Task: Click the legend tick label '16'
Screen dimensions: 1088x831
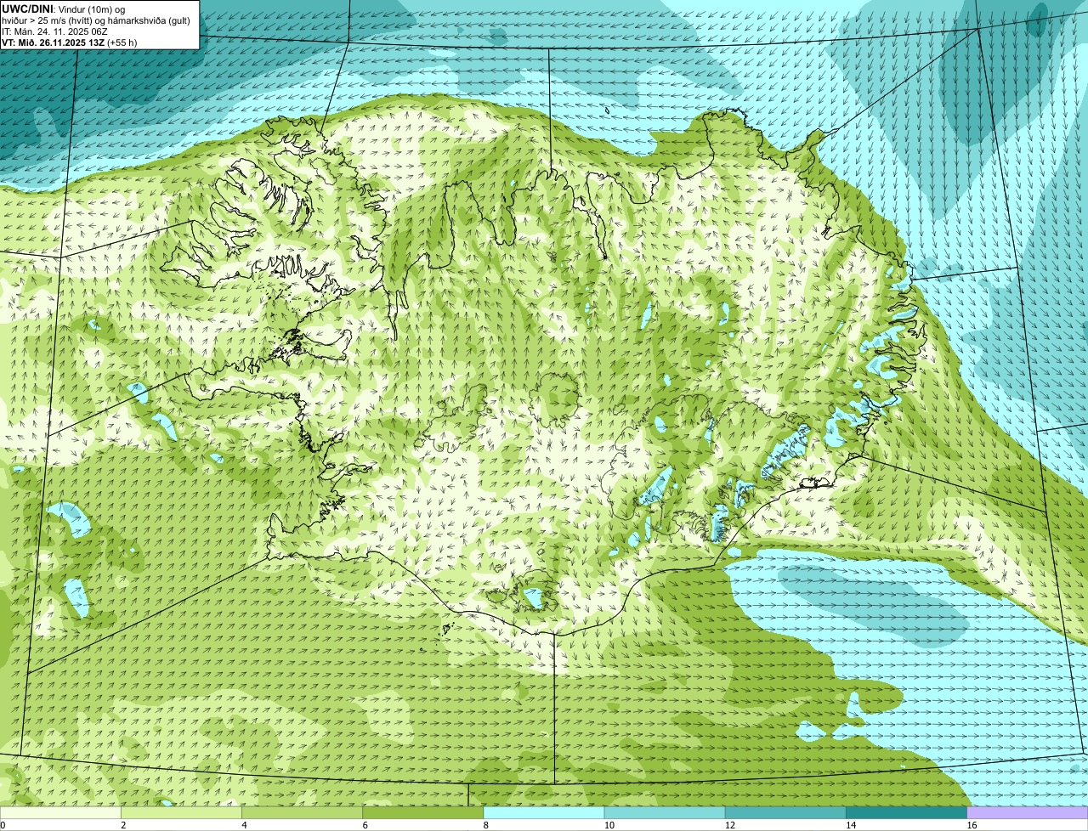Action: point(972,825)
